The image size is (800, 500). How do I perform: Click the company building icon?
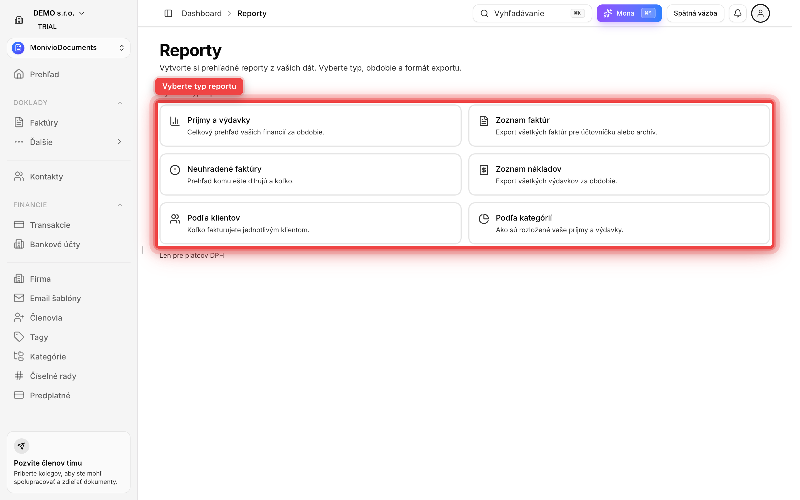point(19,20)
